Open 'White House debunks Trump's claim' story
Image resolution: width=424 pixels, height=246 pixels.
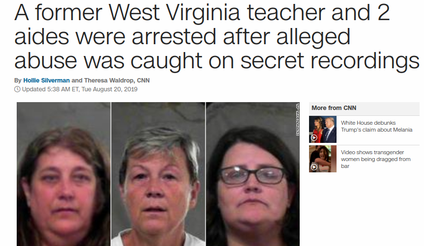[x=376, y=126]
